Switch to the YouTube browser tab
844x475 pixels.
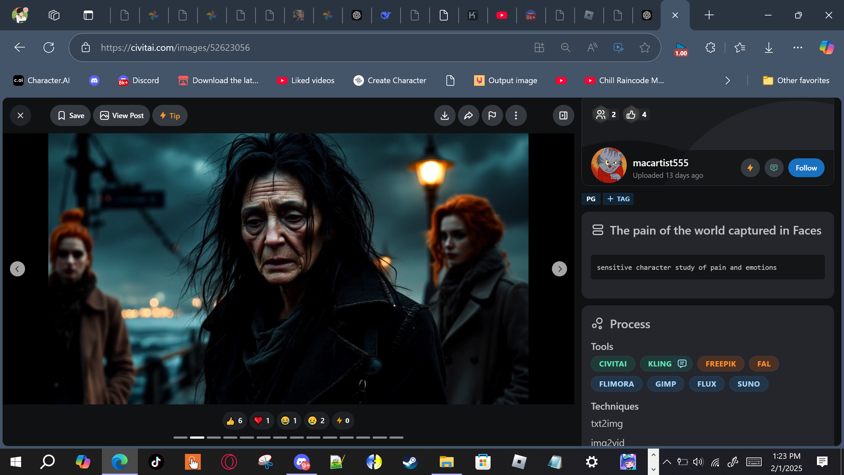502,15
